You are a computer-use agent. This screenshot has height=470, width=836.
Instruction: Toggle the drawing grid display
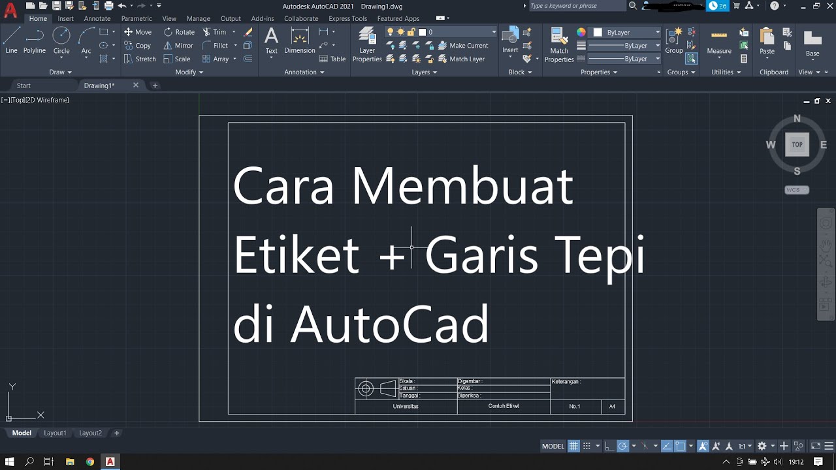[573, 446]
